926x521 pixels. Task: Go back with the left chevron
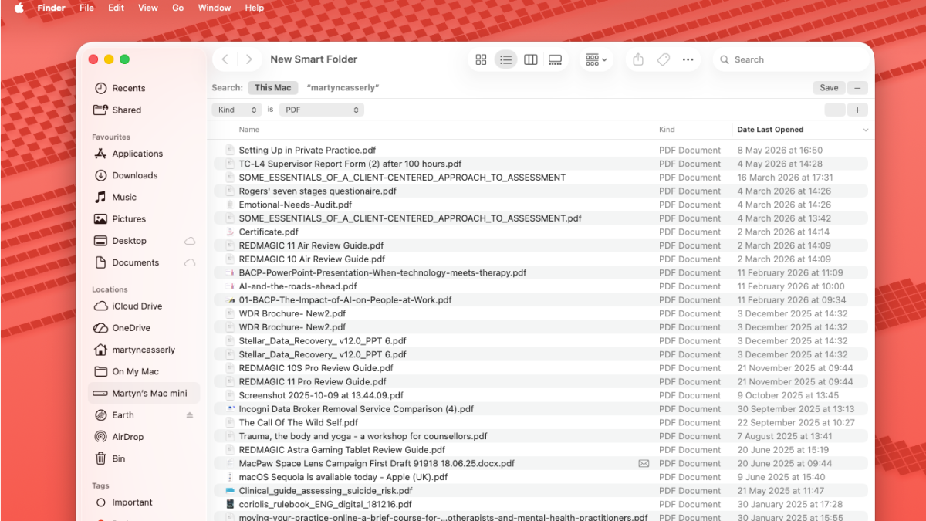tap(225, 59)
